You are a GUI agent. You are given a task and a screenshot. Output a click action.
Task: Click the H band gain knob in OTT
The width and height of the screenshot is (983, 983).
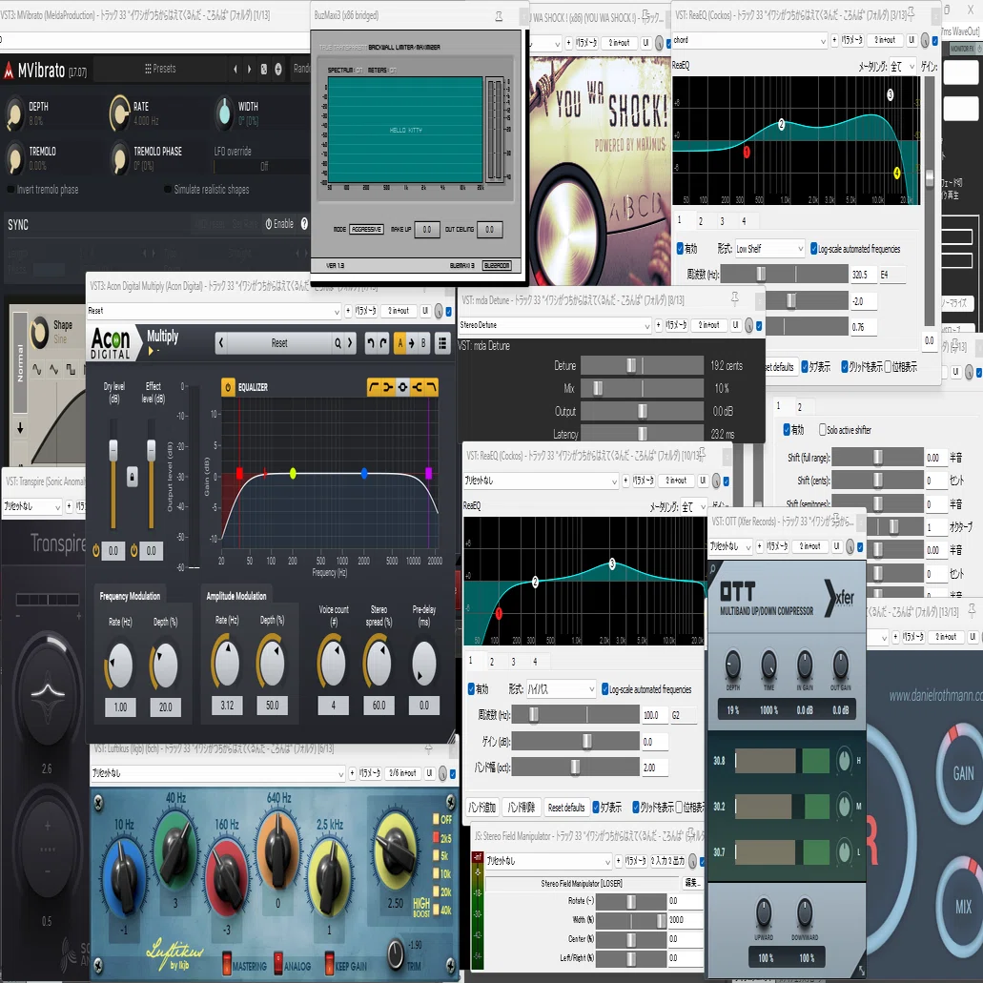pos(845,761)
